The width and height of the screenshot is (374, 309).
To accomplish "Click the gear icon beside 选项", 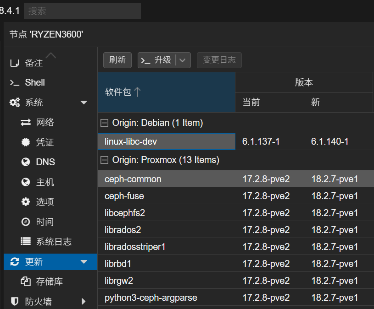I will pos(26,202).
